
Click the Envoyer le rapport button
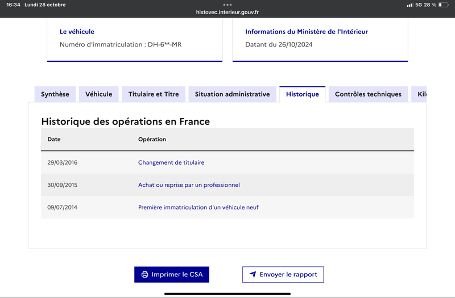283,275
